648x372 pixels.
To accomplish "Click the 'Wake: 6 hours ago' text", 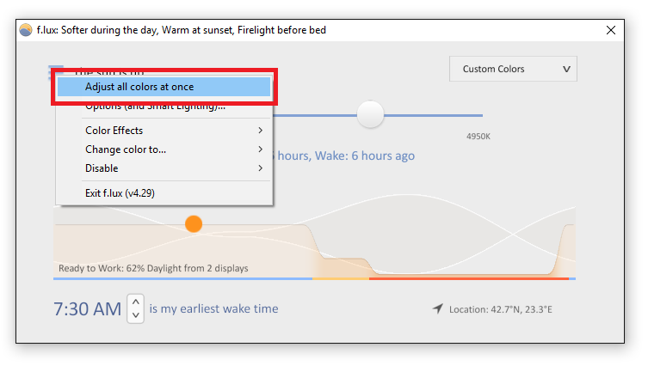I will coord(365,156).
